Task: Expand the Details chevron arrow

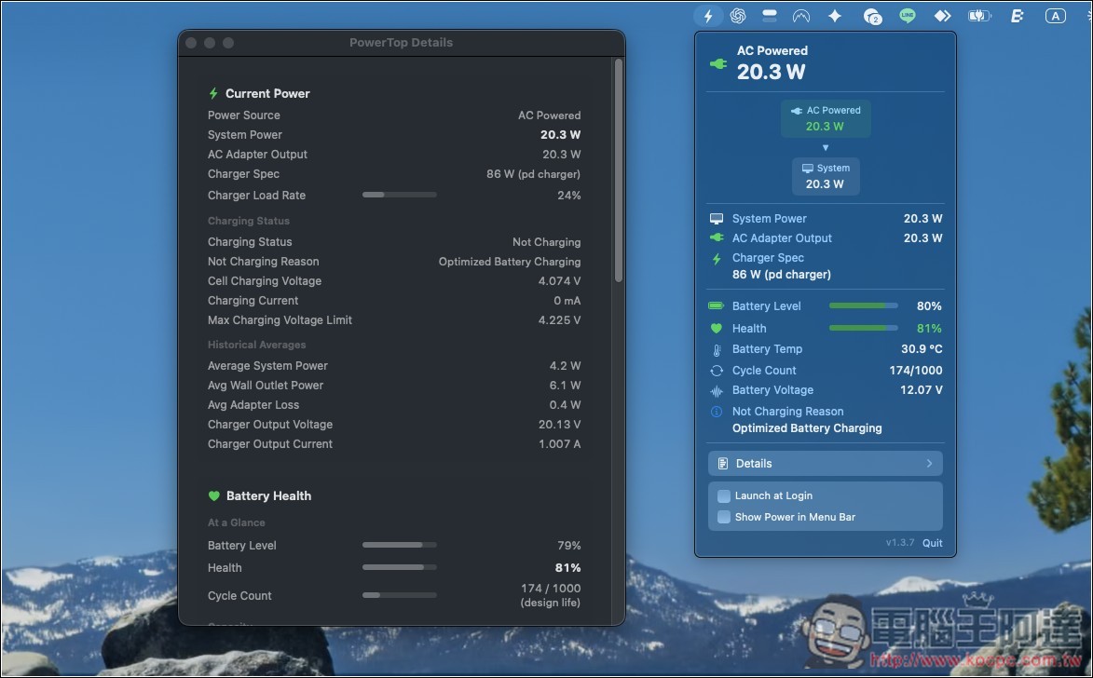Action: (x=929, y=464)
